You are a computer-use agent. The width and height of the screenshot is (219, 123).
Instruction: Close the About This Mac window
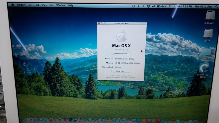[99, 23]
